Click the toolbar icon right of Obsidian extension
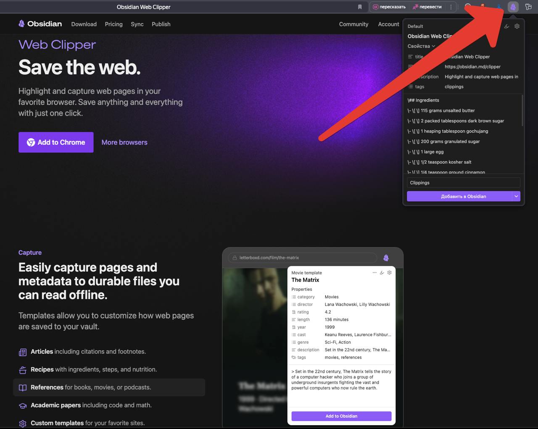Image resolution: width=538 pixels, height=429 pixels. click(528, 7)
